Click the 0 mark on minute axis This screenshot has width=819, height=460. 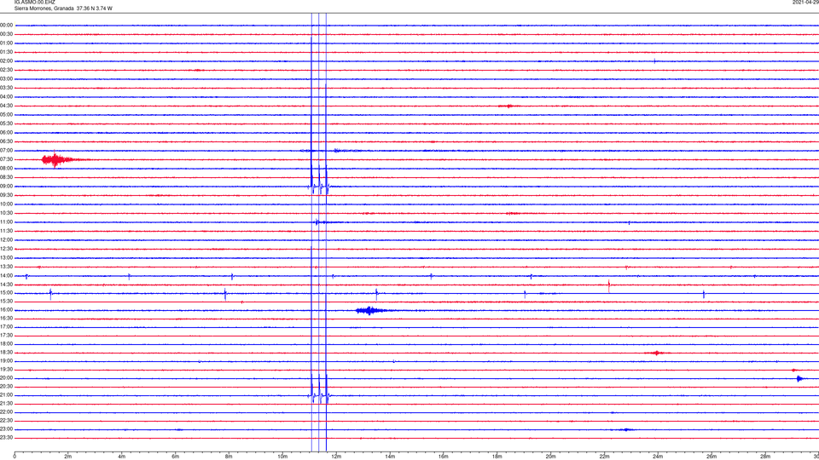(x=15, y=457)
